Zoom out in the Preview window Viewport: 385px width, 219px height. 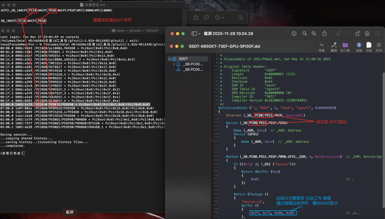coord(304,33)
